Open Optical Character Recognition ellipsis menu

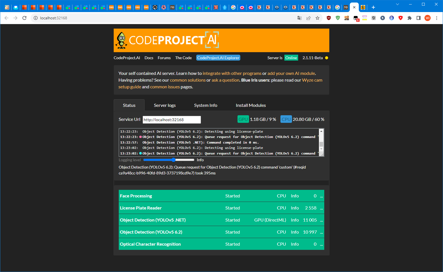pyautogui.click(x=321, y=244)
